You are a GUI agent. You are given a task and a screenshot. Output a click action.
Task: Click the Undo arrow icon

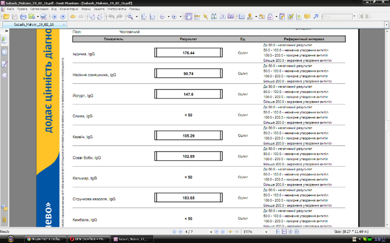point(111,17)
